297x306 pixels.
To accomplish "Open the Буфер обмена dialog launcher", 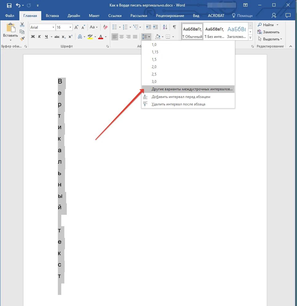I will click(x=26, y=47).
